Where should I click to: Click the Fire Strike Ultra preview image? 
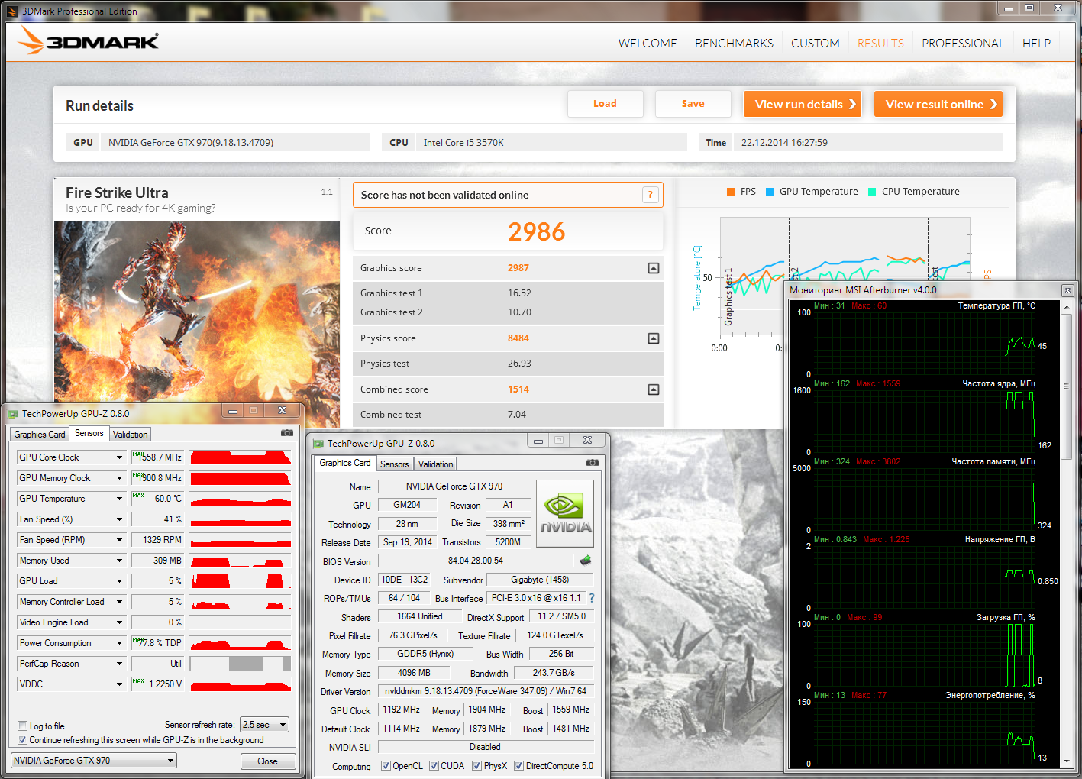(x=197, y=312)
